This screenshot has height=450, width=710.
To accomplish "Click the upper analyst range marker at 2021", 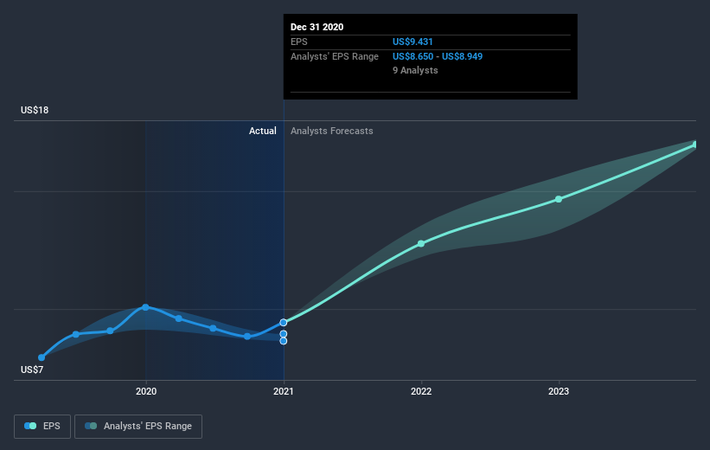I will [284, 334].
